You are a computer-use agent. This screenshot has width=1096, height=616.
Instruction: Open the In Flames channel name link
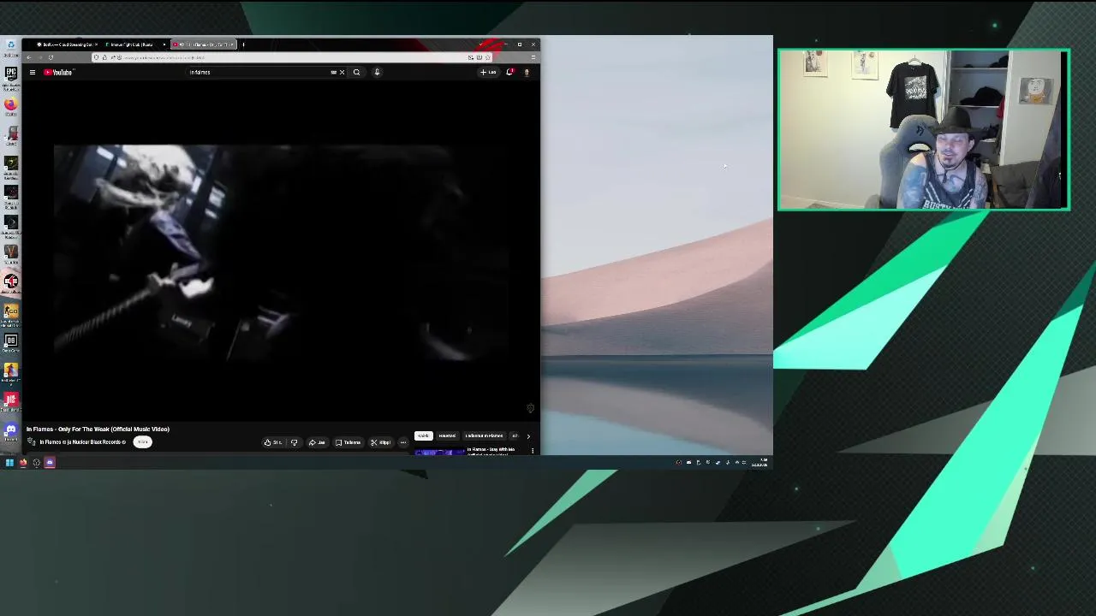(82, 442)
